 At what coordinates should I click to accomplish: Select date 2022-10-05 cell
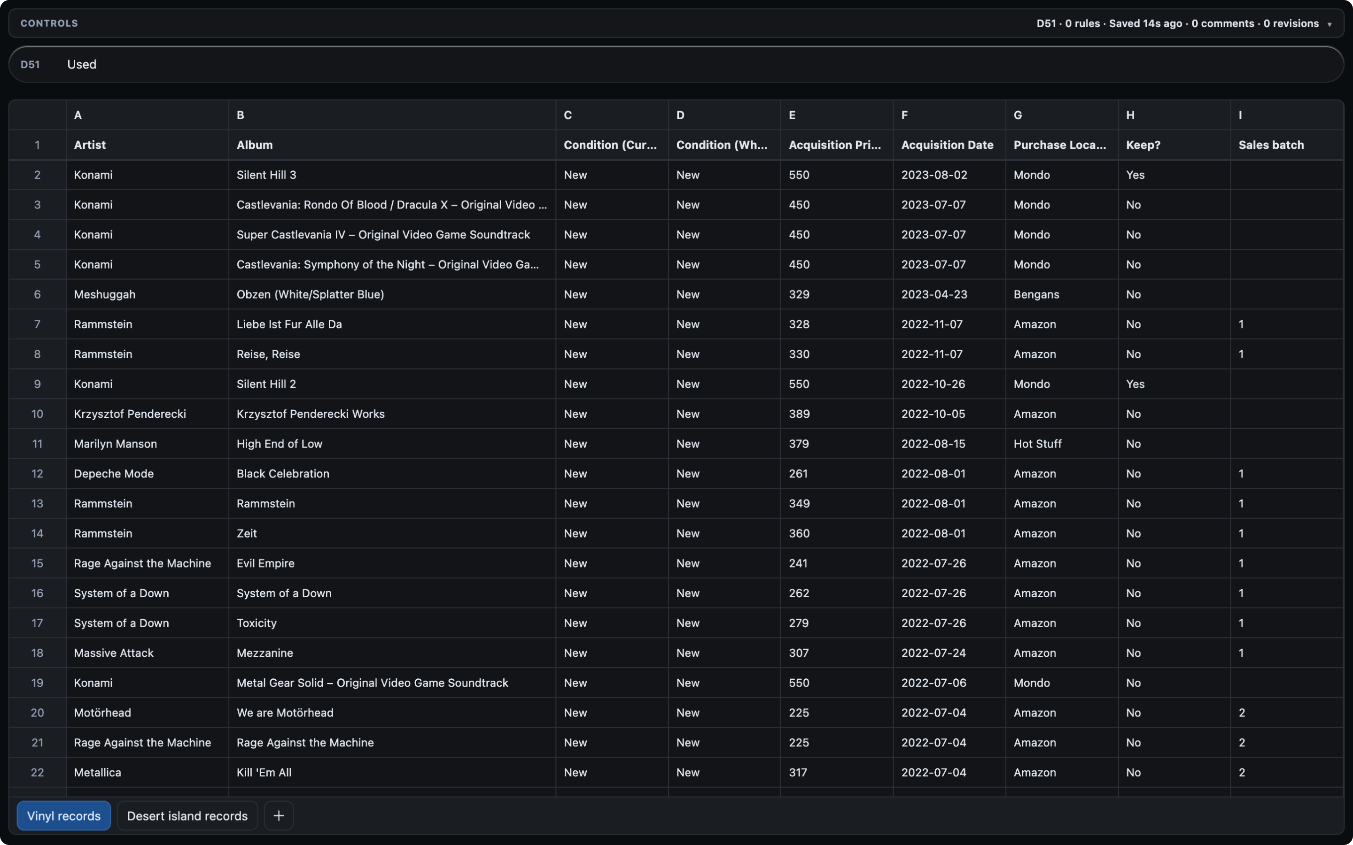tap(949, 414)
